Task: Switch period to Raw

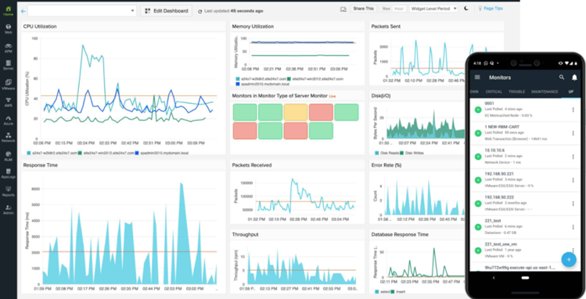Action: point(386,9)
